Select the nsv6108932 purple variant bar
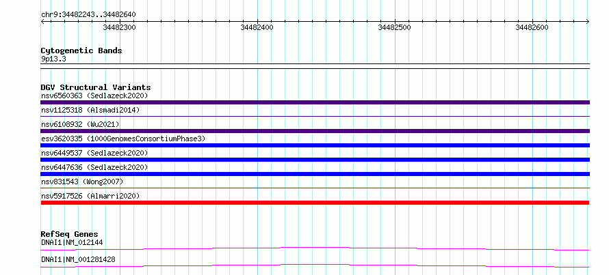Viewport: 609px width, 275px height. coord(315,131)
